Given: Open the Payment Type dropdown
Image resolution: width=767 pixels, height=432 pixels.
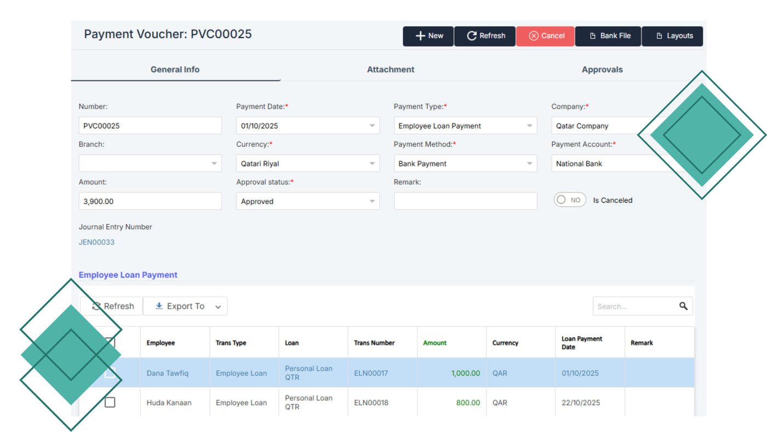Looking at the screenshot, I should click(529, 126).
